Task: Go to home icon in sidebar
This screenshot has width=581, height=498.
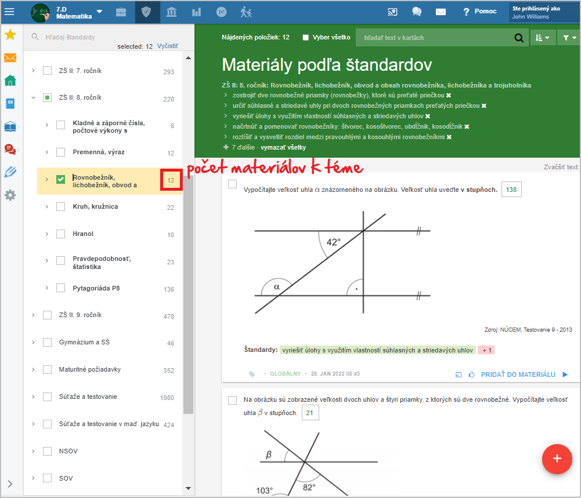Action: click(10, 80)
